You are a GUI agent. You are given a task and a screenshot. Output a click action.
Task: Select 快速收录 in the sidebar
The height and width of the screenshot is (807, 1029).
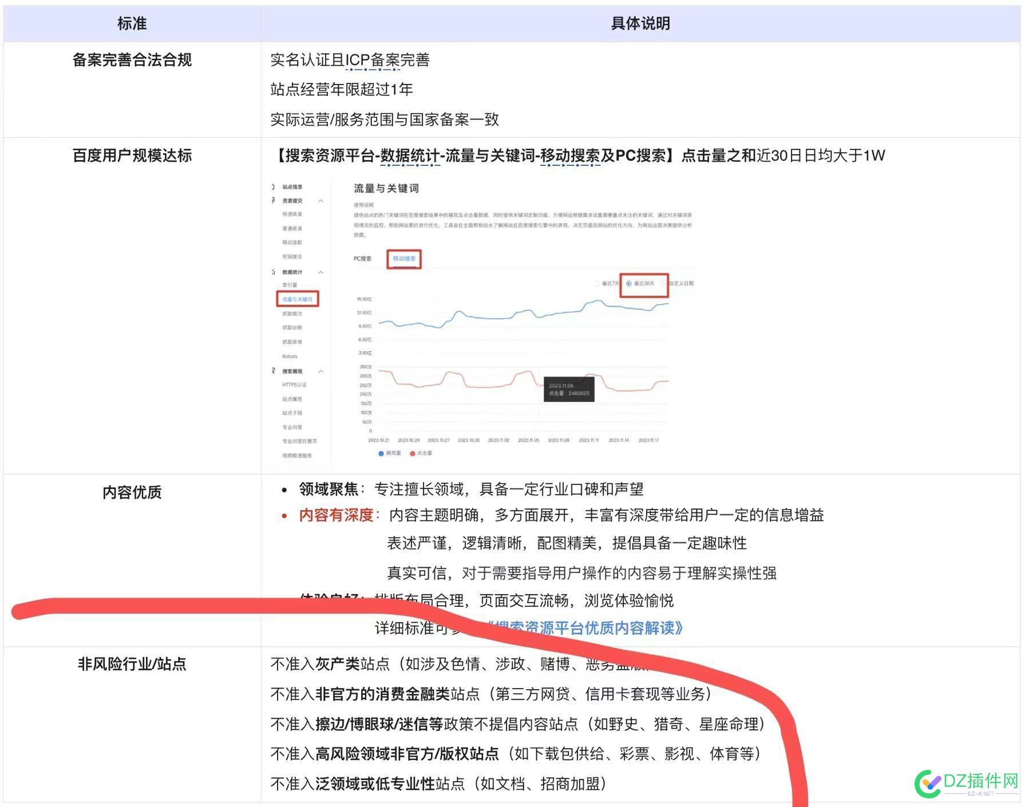pyautogui.click(x=292, y=214)
